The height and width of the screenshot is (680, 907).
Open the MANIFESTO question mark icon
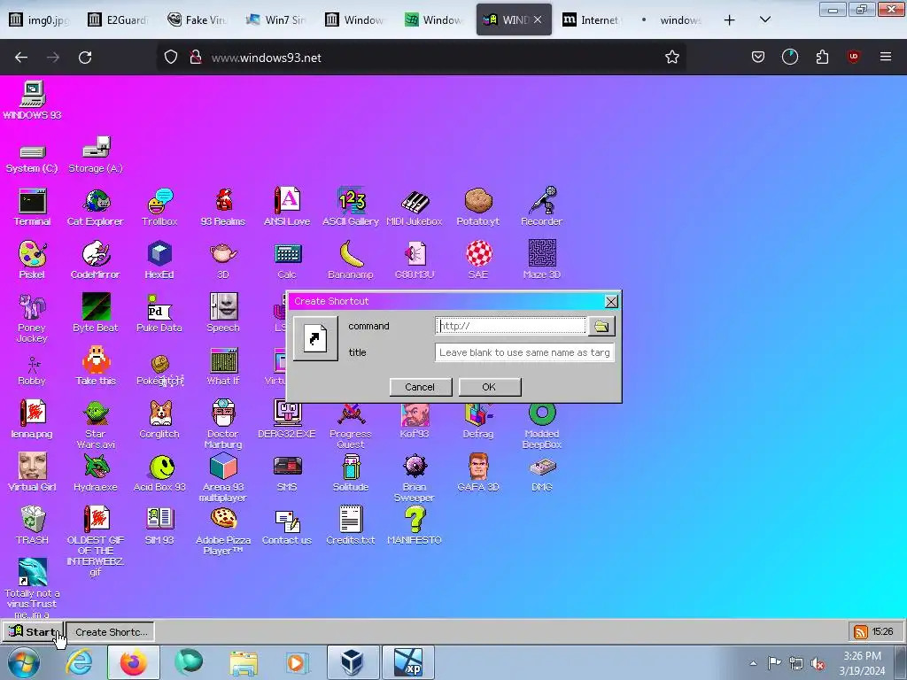(415, 525)
